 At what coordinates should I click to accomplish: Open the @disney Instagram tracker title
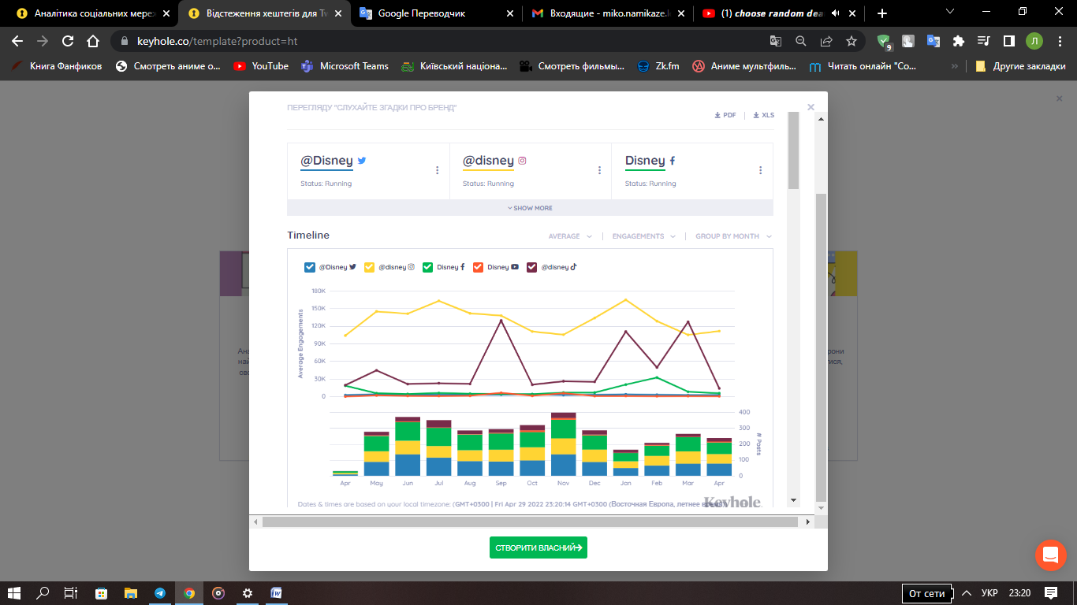point(488,161)
